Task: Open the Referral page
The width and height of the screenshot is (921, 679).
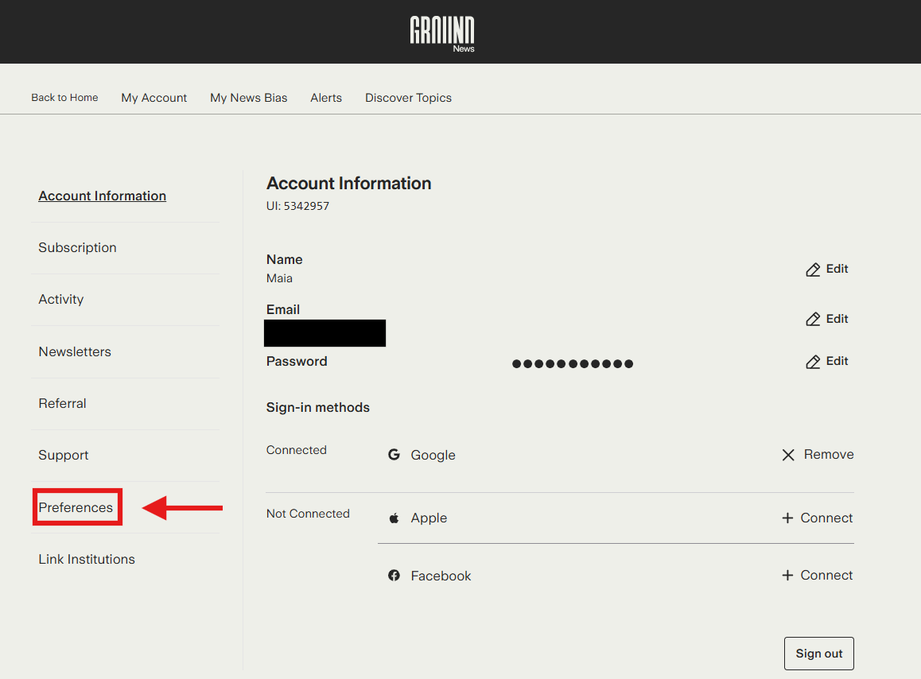Action: tap(62, 403)
